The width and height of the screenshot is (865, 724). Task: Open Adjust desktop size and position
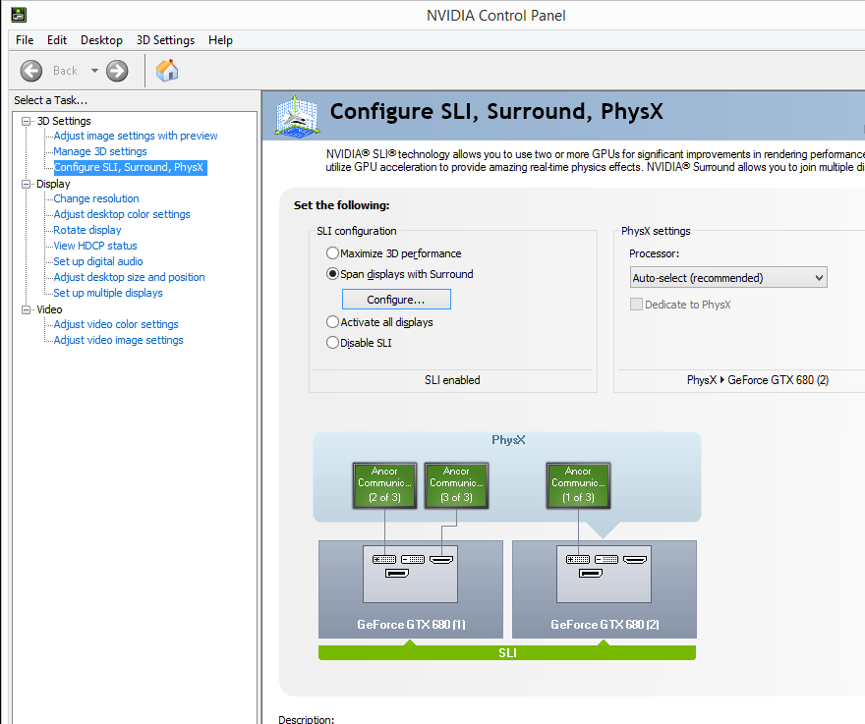pos(129,277)
